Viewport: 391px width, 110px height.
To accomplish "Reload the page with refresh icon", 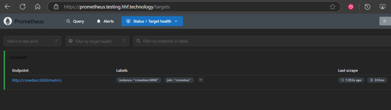I will click(x=23, y=7).
